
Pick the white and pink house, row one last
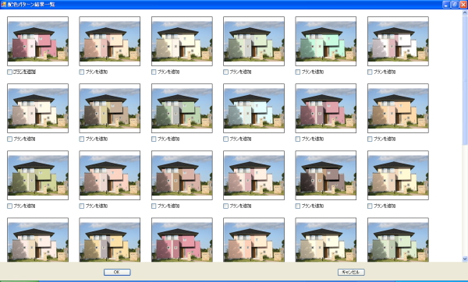398,41
